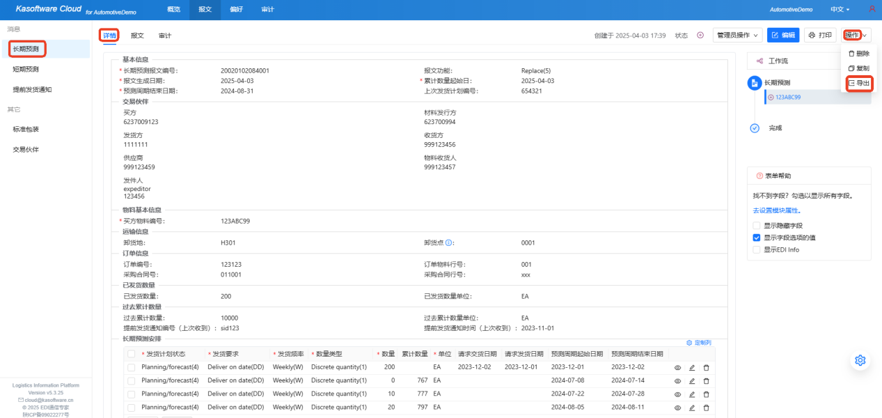Tick the 显示EDI Info checkbox
Viewport: 882px width, 418px height.
point(757,249)
